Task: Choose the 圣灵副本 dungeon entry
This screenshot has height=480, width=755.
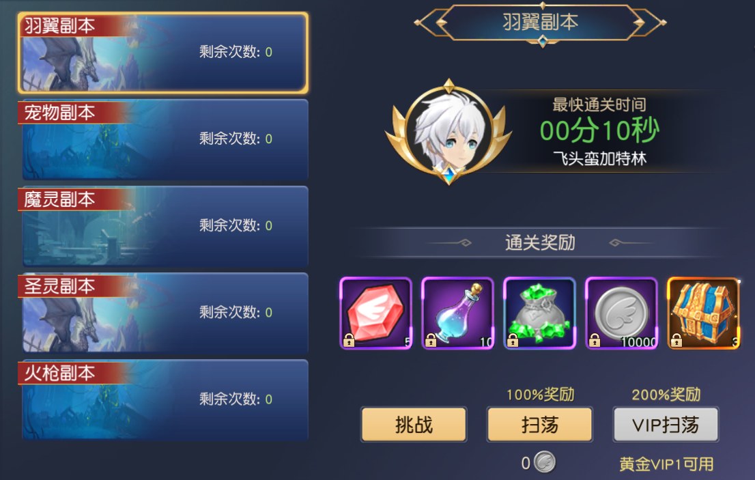Action: point(163,313)
